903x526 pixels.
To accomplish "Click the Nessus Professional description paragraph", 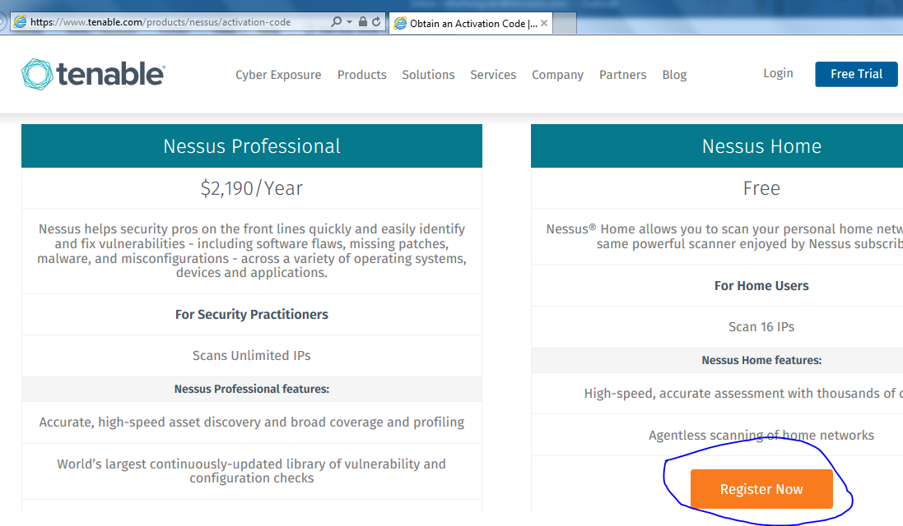I will coord(252,251).
